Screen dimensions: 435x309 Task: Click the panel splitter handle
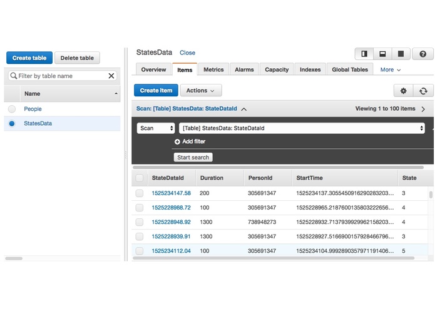[126, 154]
